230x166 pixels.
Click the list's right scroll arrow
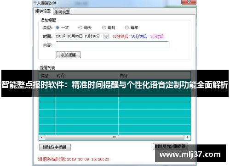pos(188,137)
